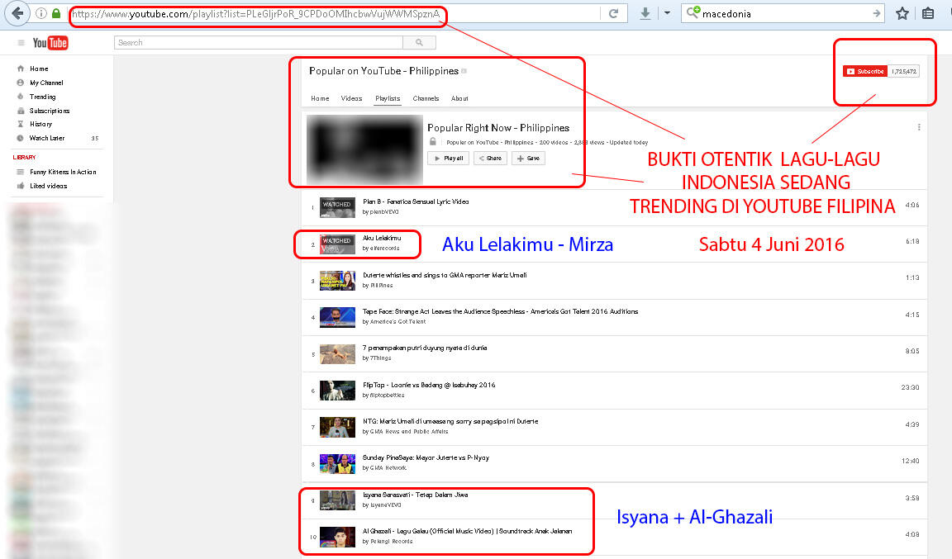Screen dimensions: 952x559
Task: Switch to Channels tab
Action: coord(426,98)
